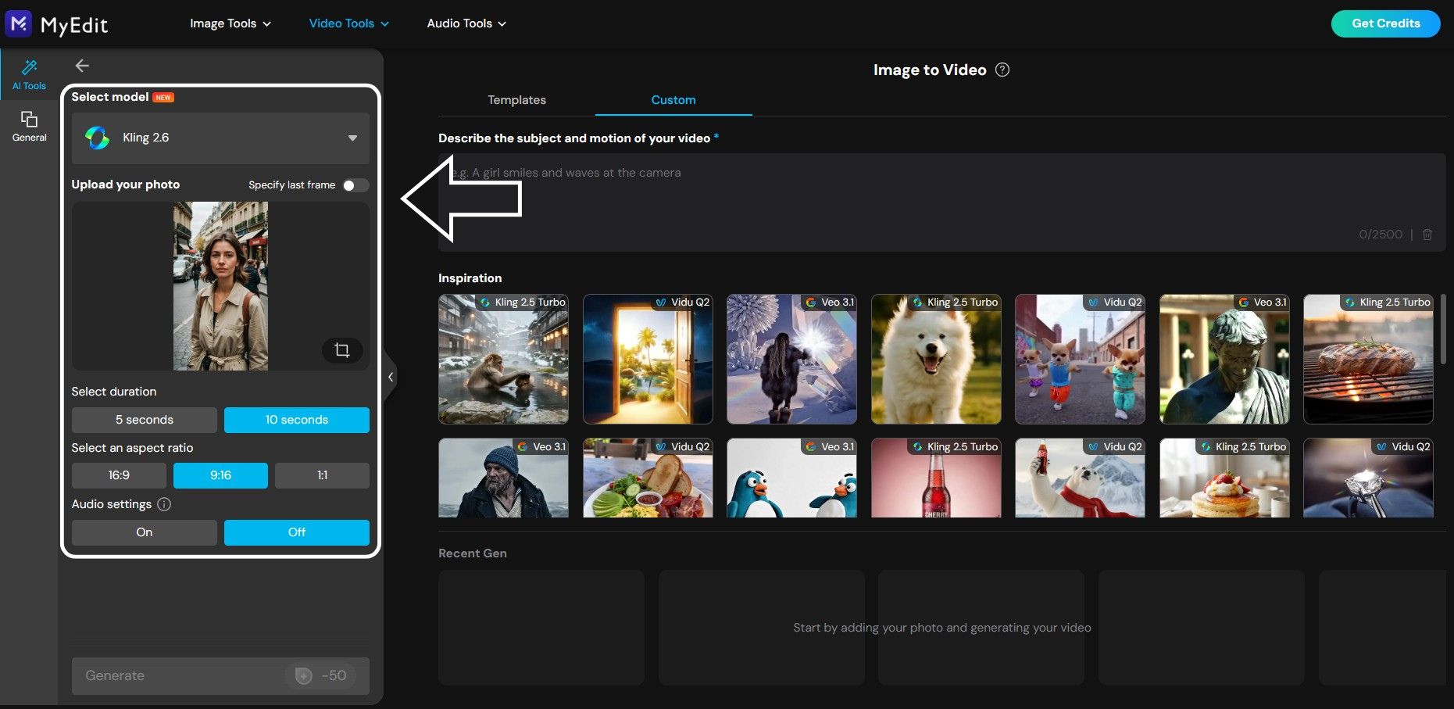Expand the Image Tools menu
The image size is (1454, 709).
[230, 23]
